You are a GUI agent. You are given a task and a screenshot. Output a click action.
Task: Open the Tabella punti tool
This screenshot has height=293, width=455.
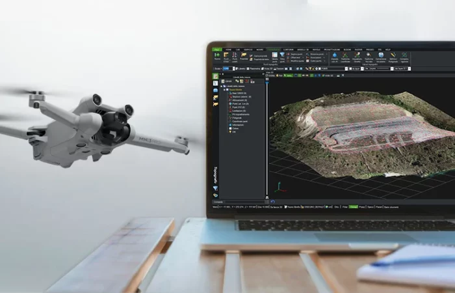click(274, 57)
